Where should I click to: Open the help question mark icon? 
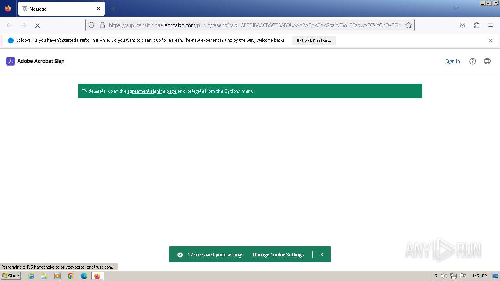pyautogui.click(x=473, y=61)
